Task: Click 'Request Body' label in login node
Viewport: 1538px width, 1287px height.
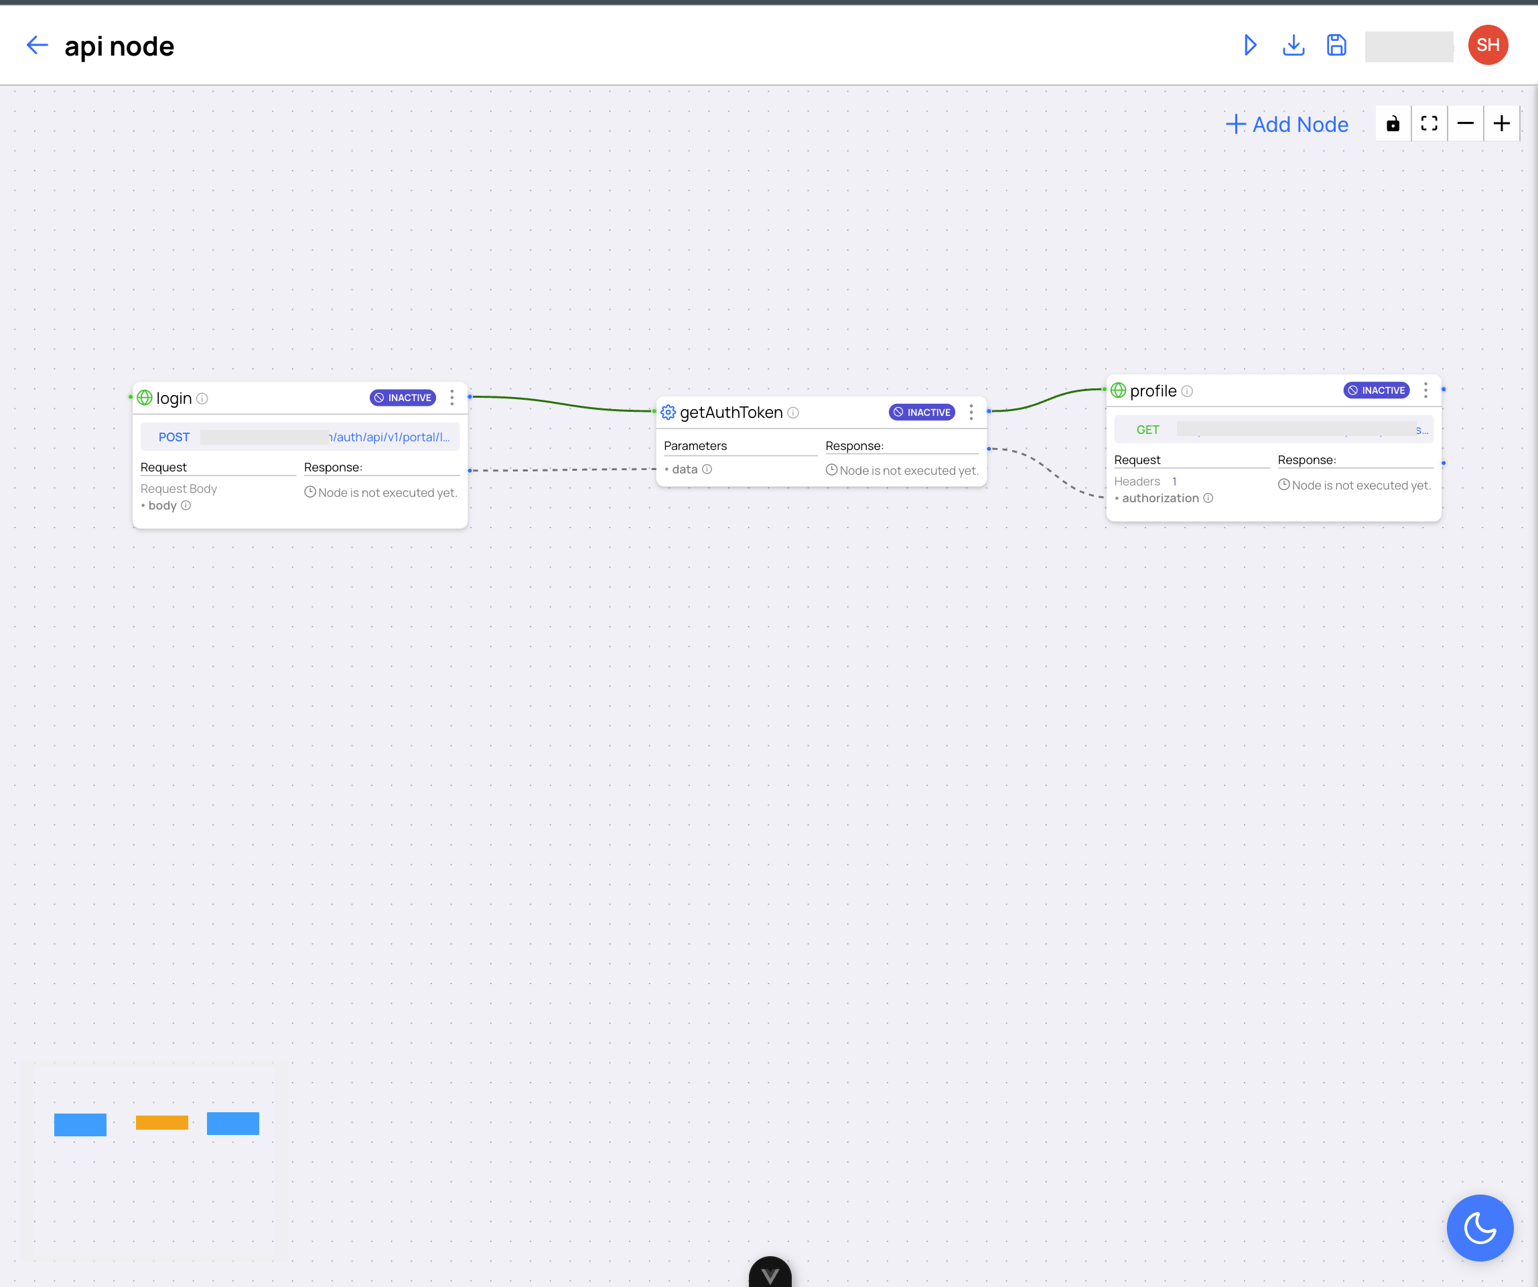Action: (179, 488)
